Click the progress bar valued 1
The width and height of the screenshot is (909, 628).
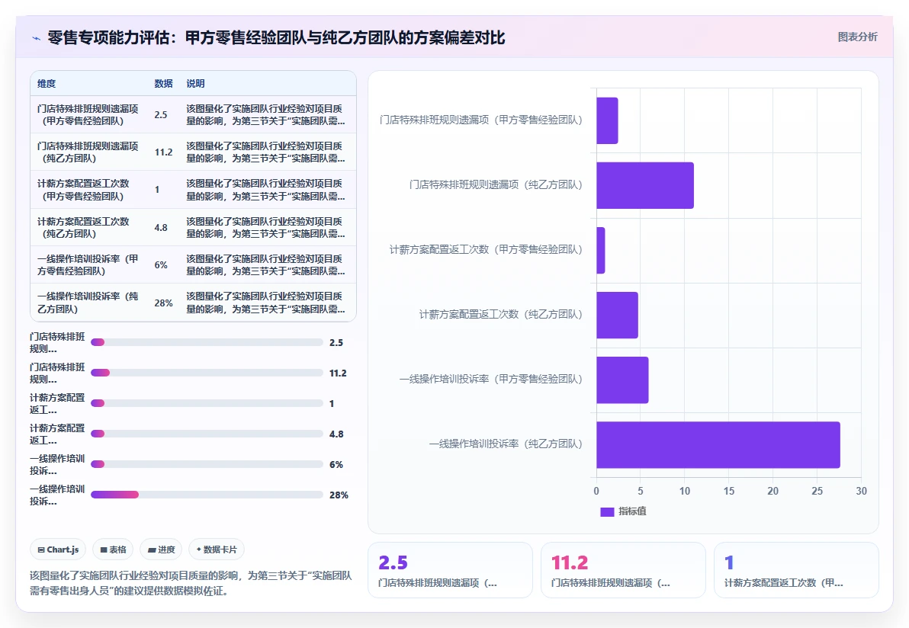click(x=207, y=403)
